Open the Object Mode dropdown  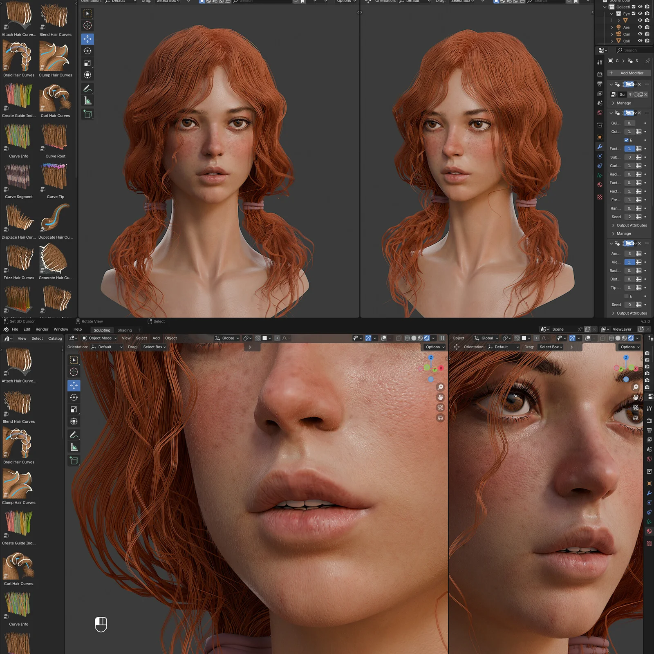(99, 338)
